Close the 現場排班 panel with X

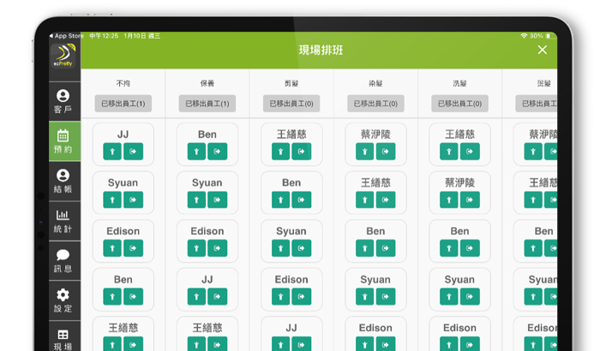coord(542,50)
